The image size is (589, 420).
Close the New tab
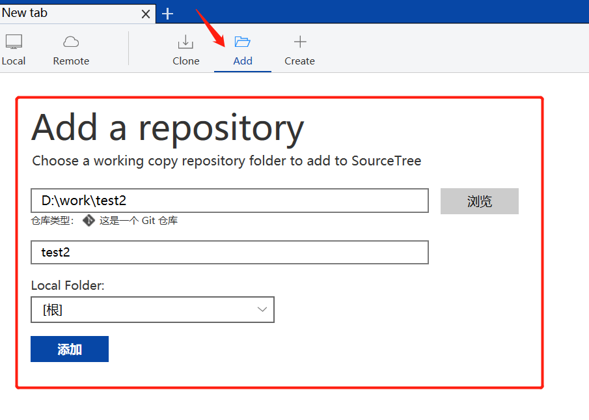pos(146,14)
